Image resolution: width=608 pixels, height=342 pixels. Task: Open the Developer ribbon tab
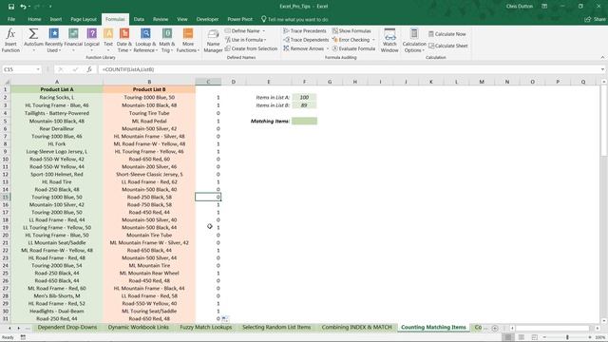207,19
